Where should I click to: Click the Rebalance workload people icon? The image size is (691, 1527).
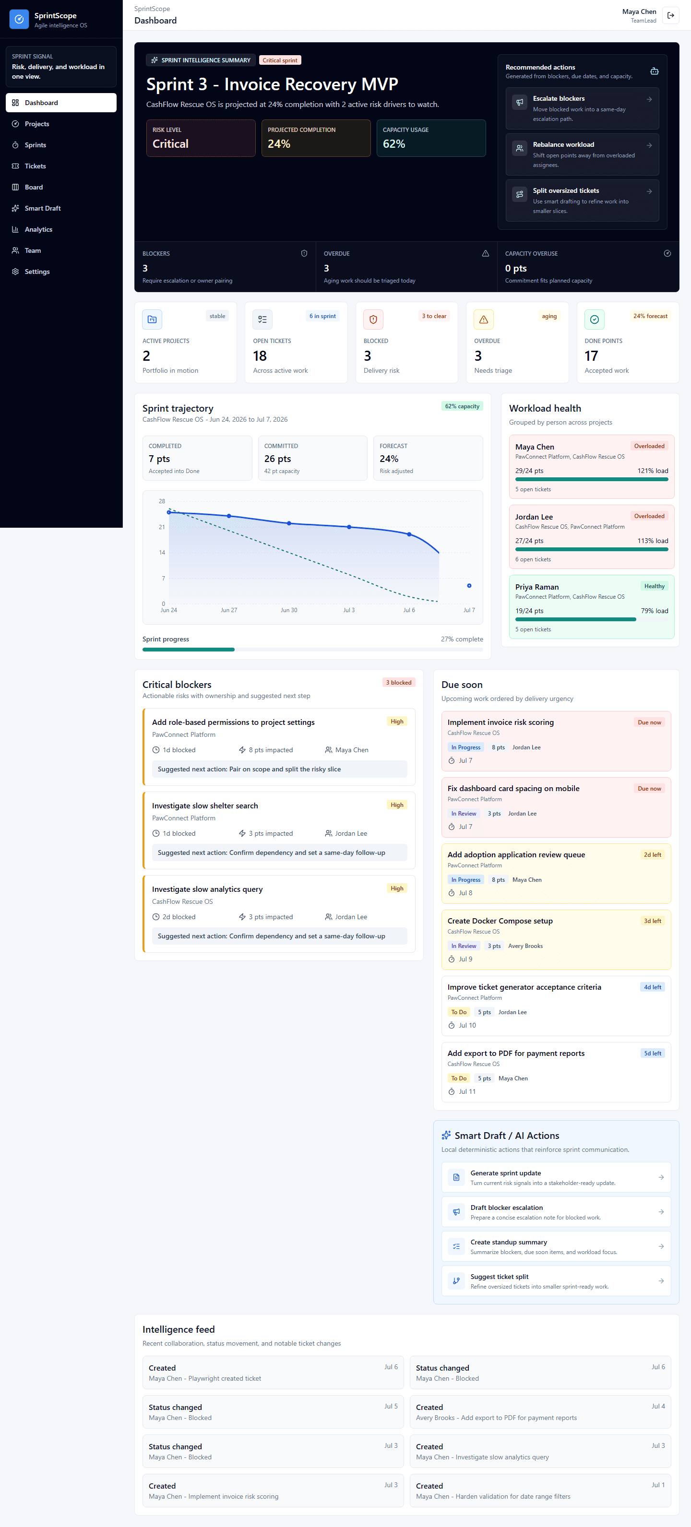[520, 148]
